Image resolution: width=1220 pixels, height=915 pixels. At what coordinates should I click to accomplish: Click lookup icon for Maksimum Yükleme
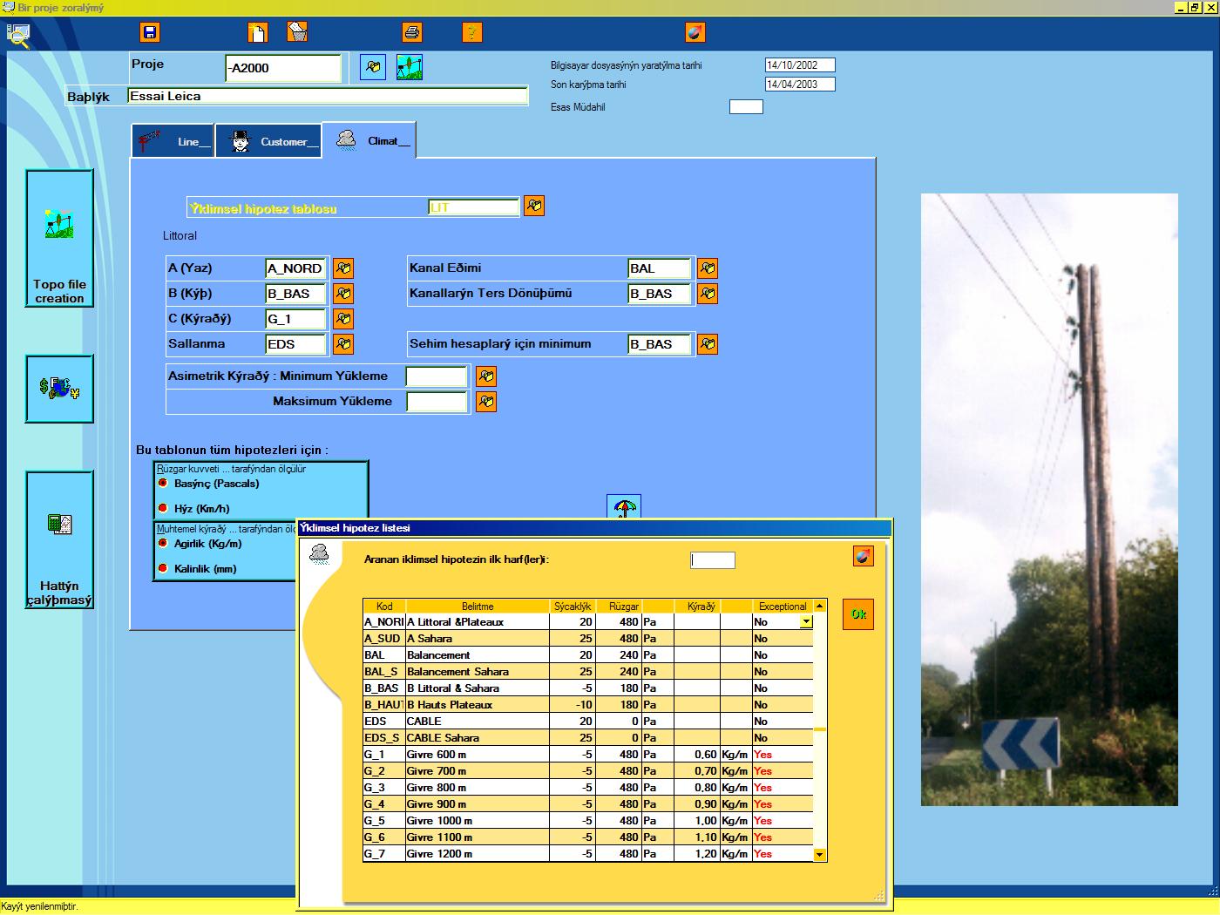(486, 402)
